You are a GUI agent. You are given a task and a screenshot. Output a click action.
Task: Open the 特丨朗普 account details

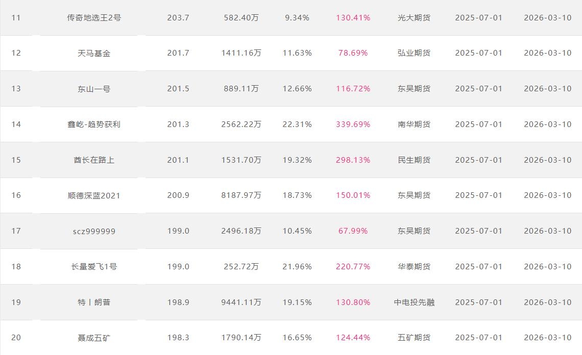[x=94, y=302]
